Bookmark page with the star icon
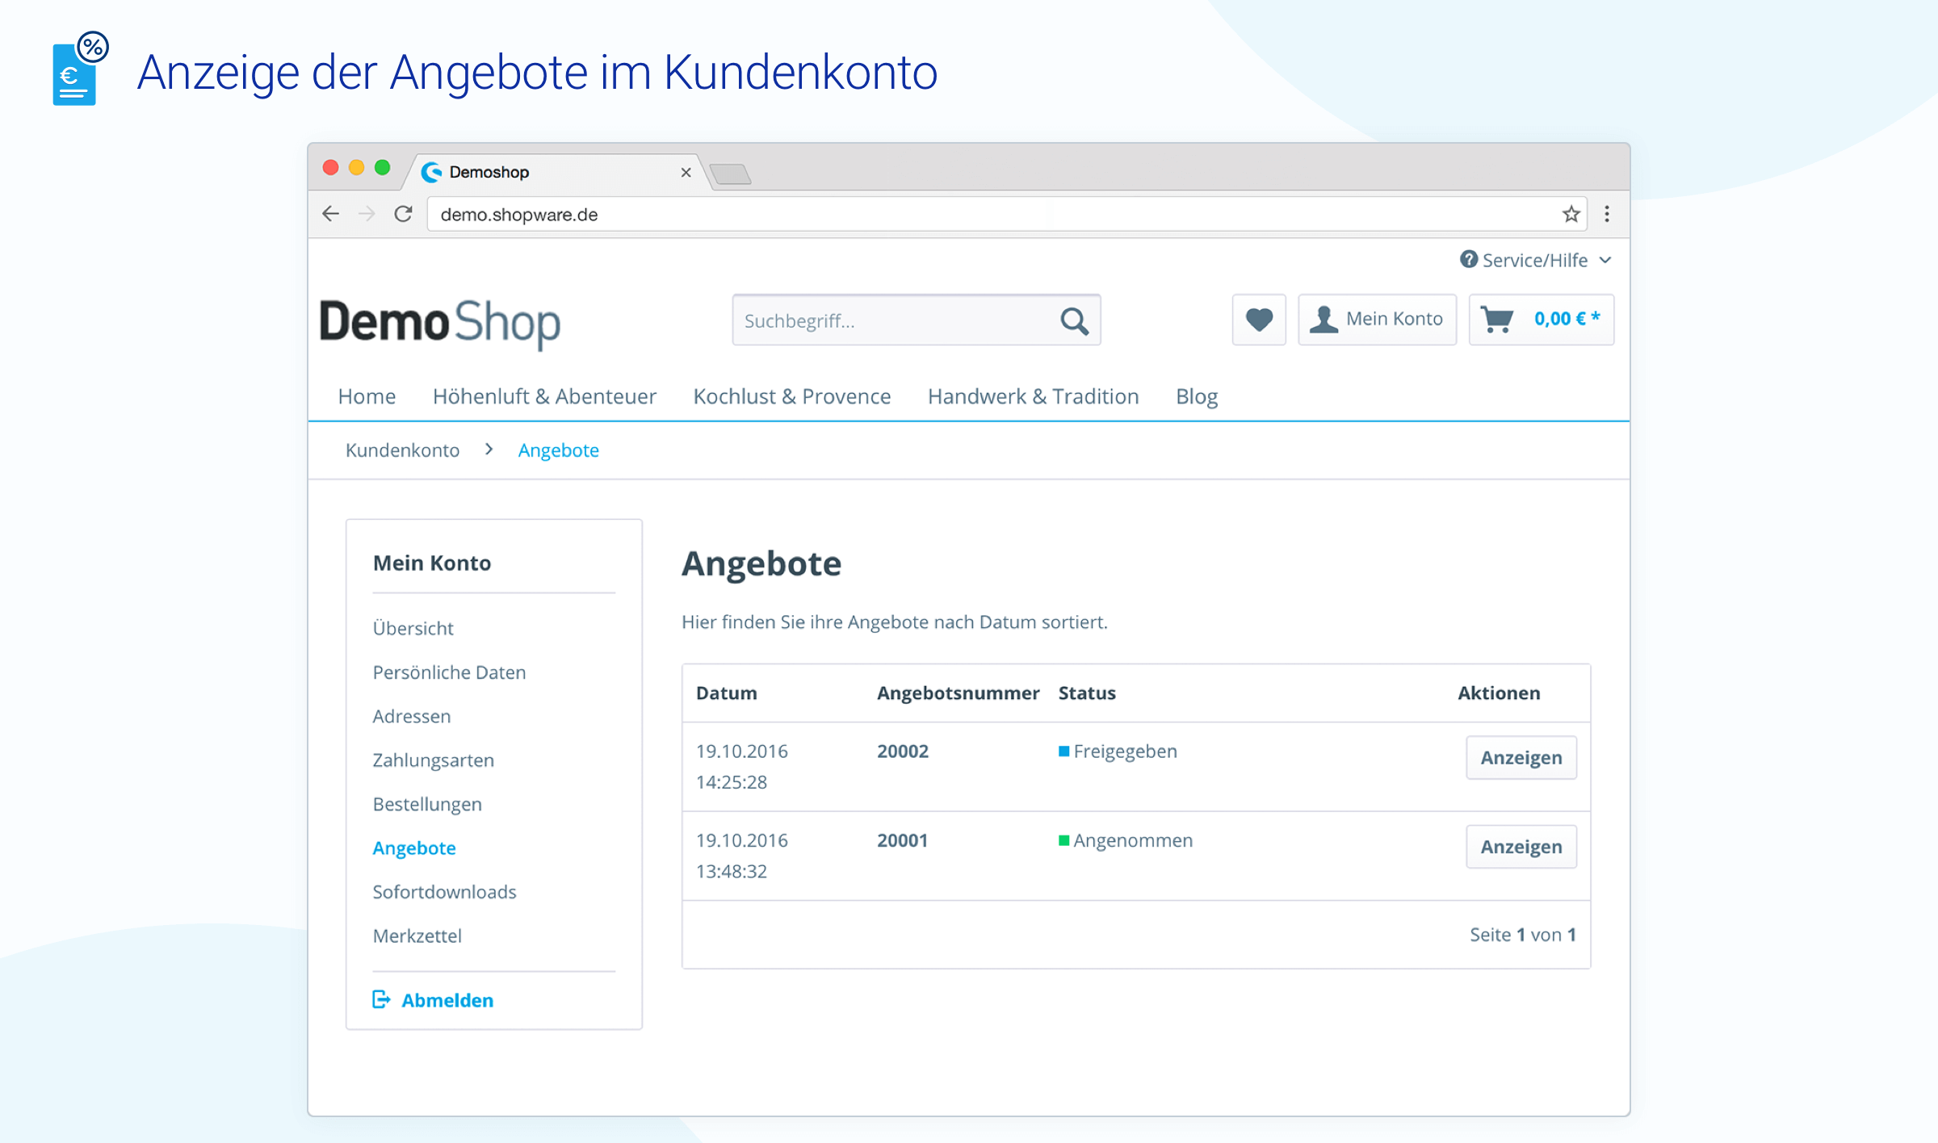Screen dimensions: 1938x1143 point(1571,214)
